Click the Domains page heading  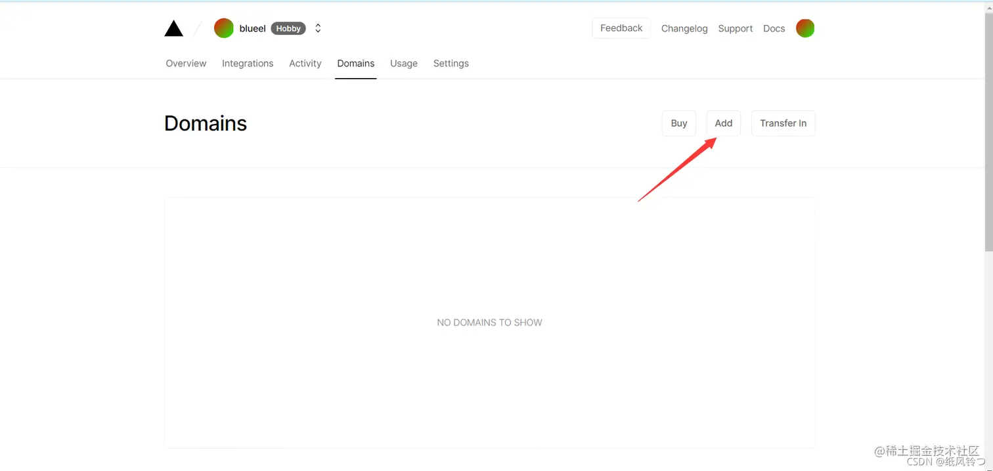tap(206, 123)
